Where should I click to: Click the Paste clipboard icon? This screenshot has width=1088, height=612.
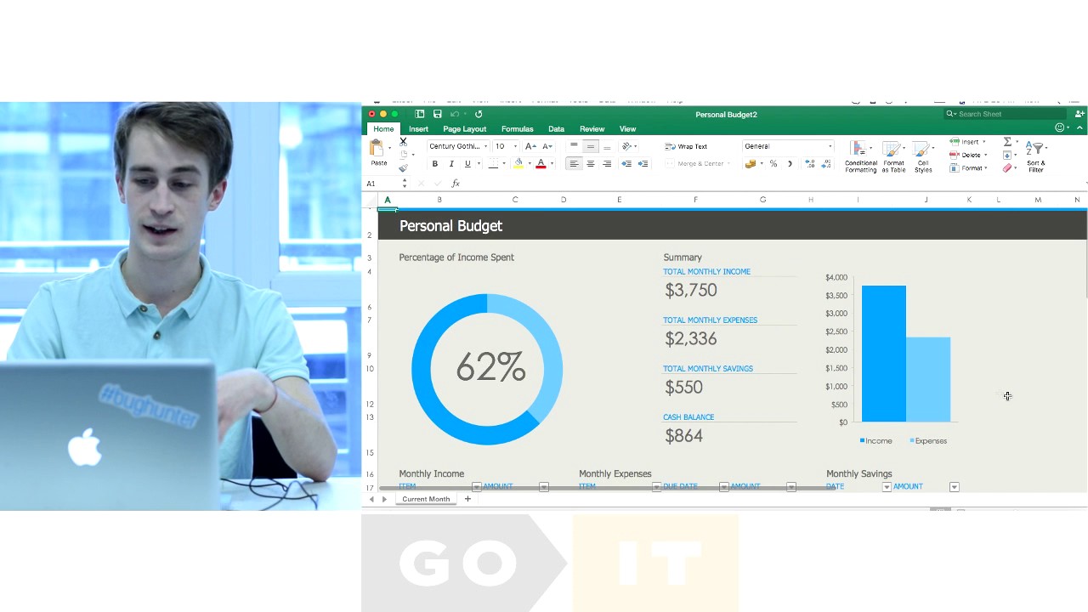(x=377, y=149)
